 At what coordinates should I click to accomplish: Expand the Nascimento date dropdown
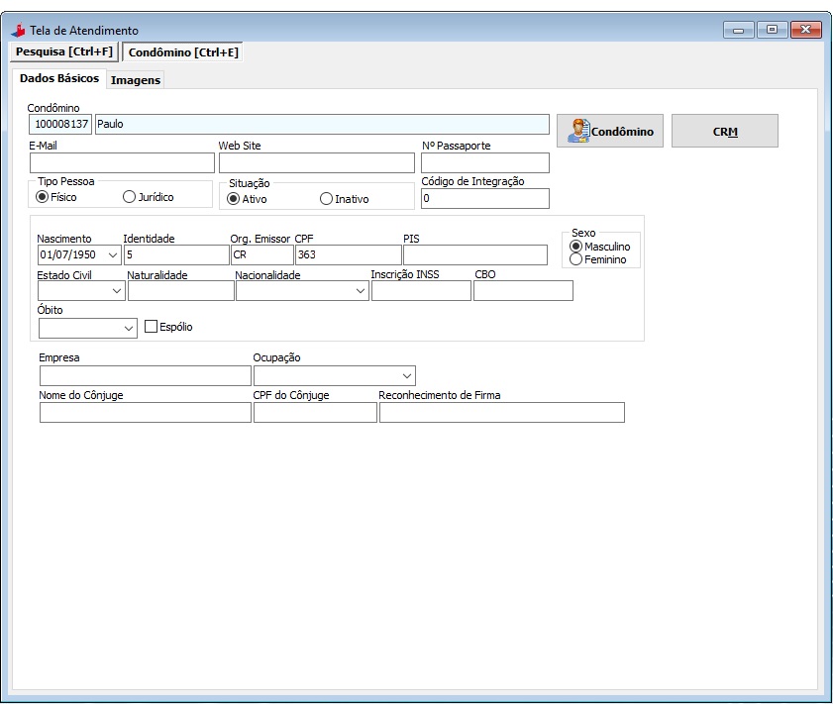pos(112,255)
